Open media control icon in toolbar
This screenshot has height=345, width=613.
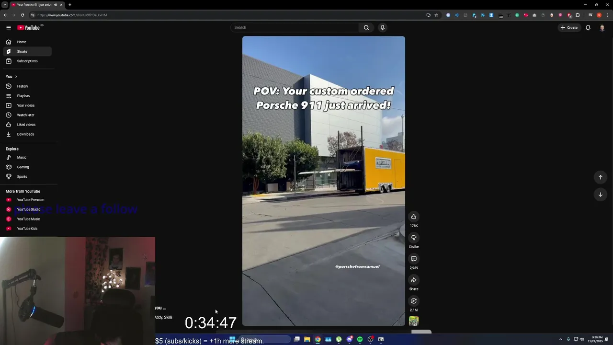pyautogui.click(x=590, y=15)
